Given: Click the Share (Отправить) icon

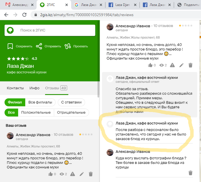Looking at the screenshot, I should point(39,46).
